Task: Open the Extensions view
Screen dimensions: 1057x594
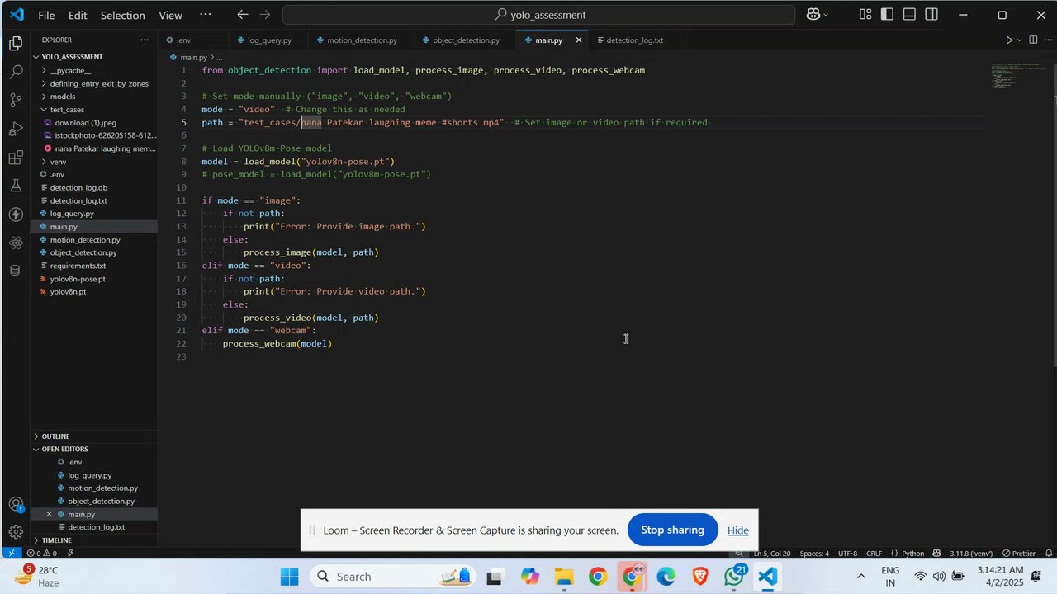Action: [16, 158]
